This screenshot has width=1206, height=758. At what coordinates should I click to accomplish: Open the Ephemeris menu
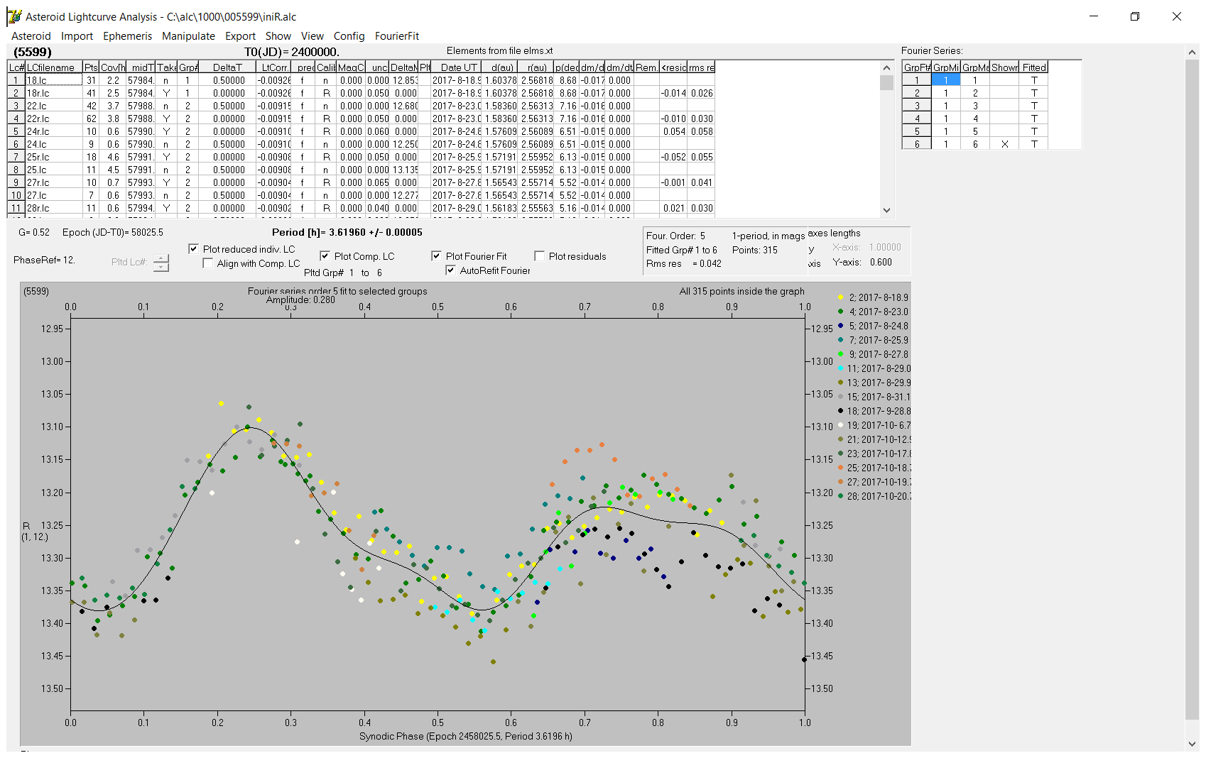(127, 36)
